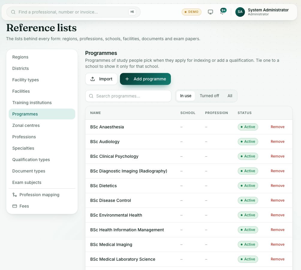Click the Import button

tap(101, 79)
